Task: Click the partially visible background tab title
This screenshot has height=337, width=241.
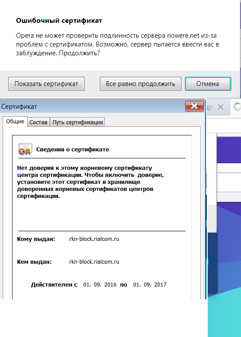Action: [210, 107]
